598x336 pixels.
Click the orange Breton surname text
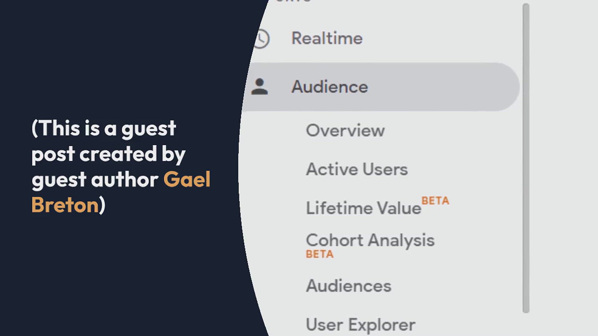point(65,205)
